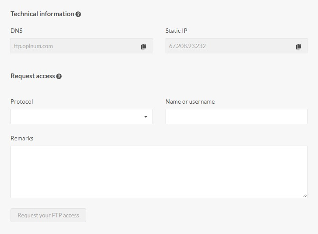Viewport: 318px width, 234px height.
Task: Open the help tooltip next to Request access
Action: [59, 76]
